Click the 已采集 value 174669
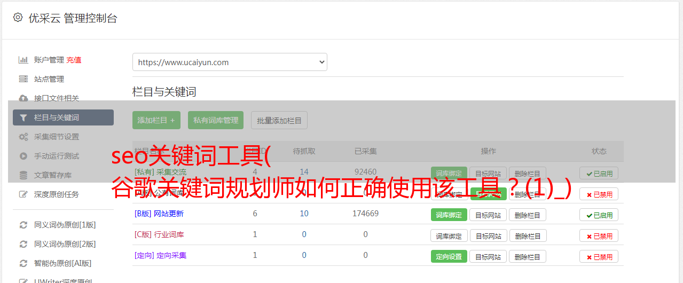The width and height of the screenshot is (683, 283). [x=365, y=214]
